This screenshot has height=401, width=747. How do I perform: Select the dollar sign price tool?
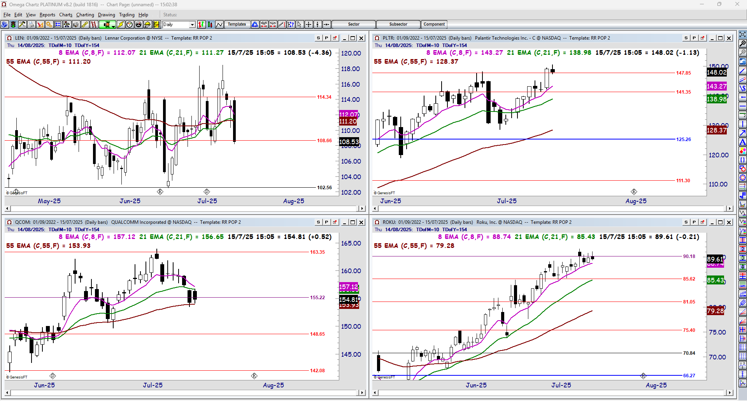pyautogui.click(x=743, y=88)
